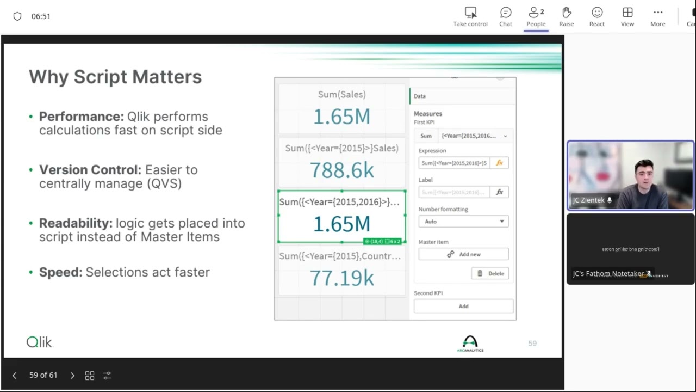Click the Add new master item button
Viewport: 696px width, 392px height.
pos(463,254)
